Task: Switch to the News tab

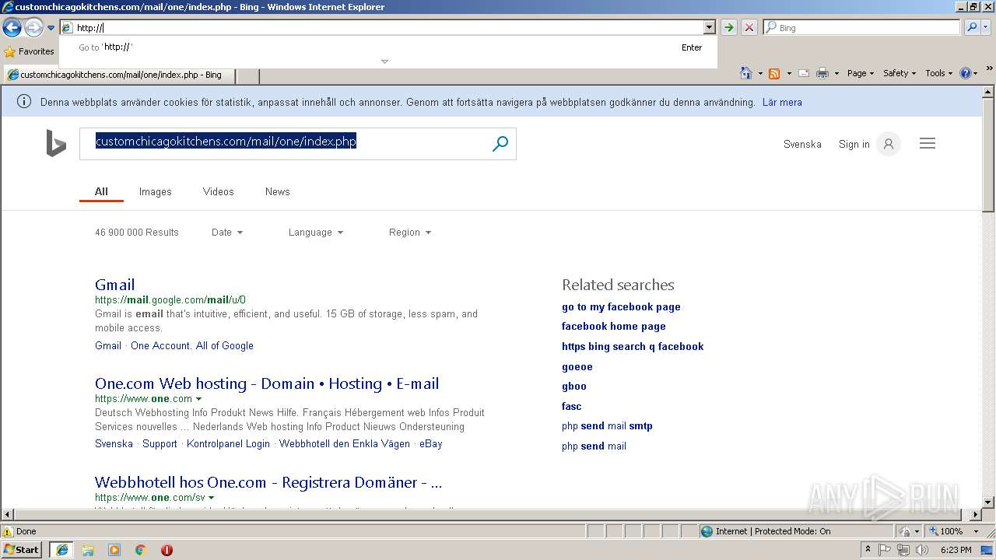Action: tap(277, 191)
